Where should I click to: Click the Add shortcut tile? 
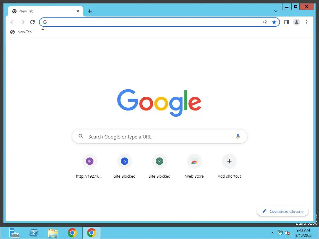(x=229, y=167)
